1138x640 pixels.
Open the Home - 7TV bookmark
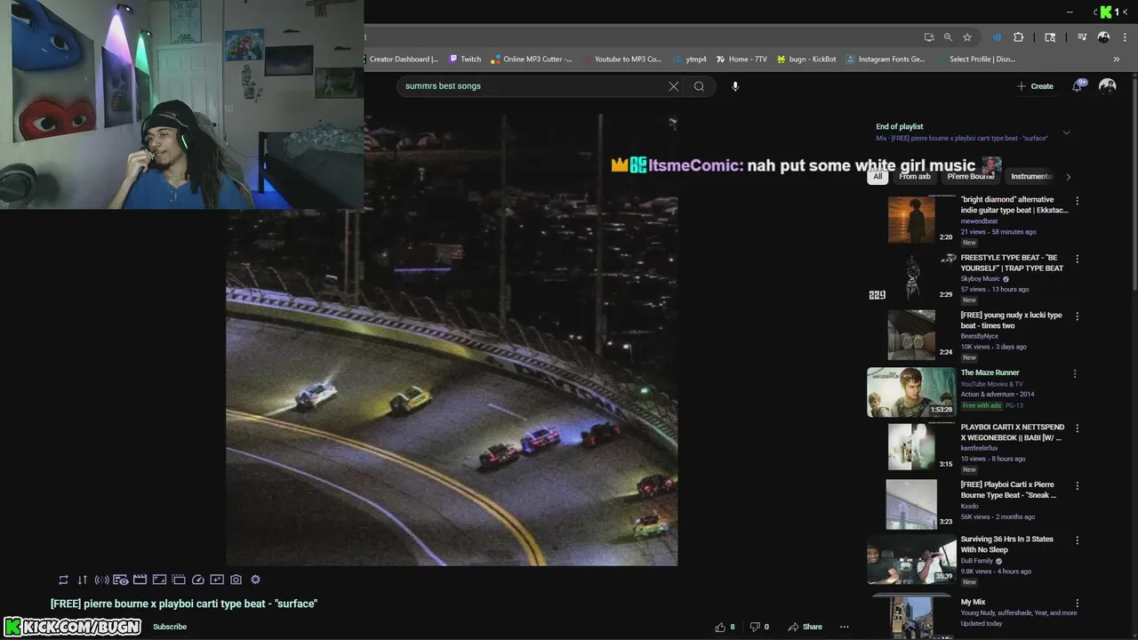pyautogui.click(x=741, y=60)
